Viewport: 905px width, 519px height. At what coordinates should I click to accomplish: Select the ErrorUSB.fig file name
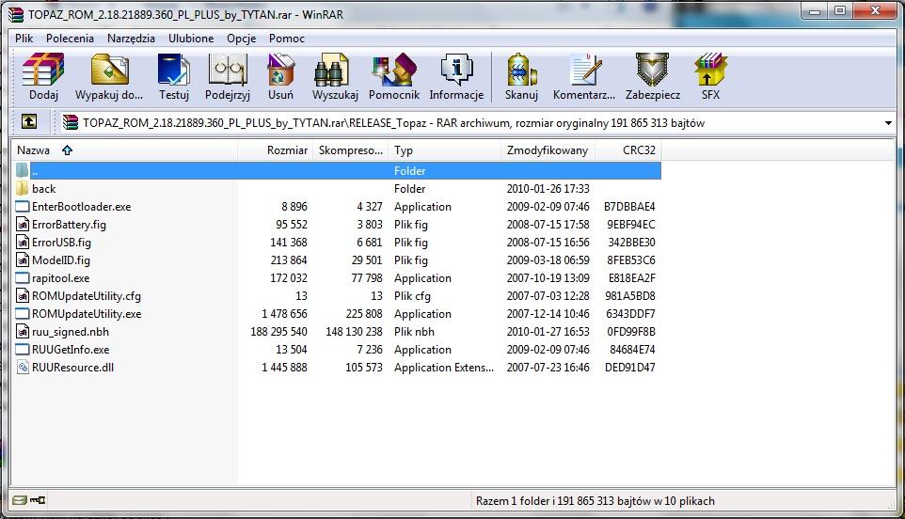tap(61, 243)
